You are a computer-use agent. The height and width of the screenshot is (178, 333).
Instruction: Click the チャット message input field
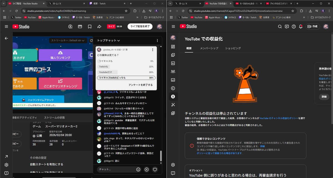click(117, 169)
